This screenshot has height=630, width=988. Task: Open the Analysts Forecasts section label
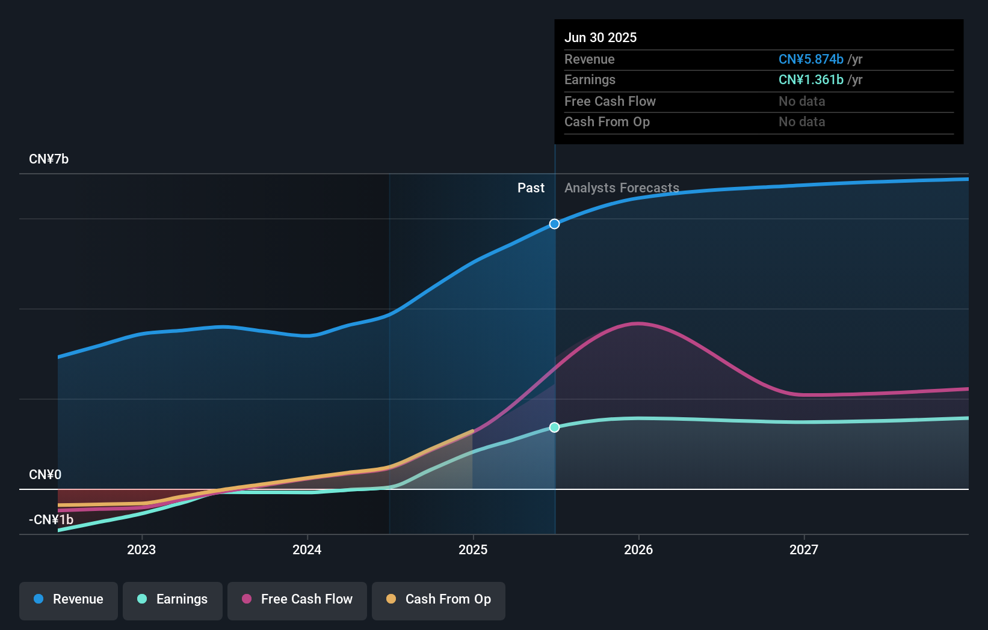coord(622,188)
